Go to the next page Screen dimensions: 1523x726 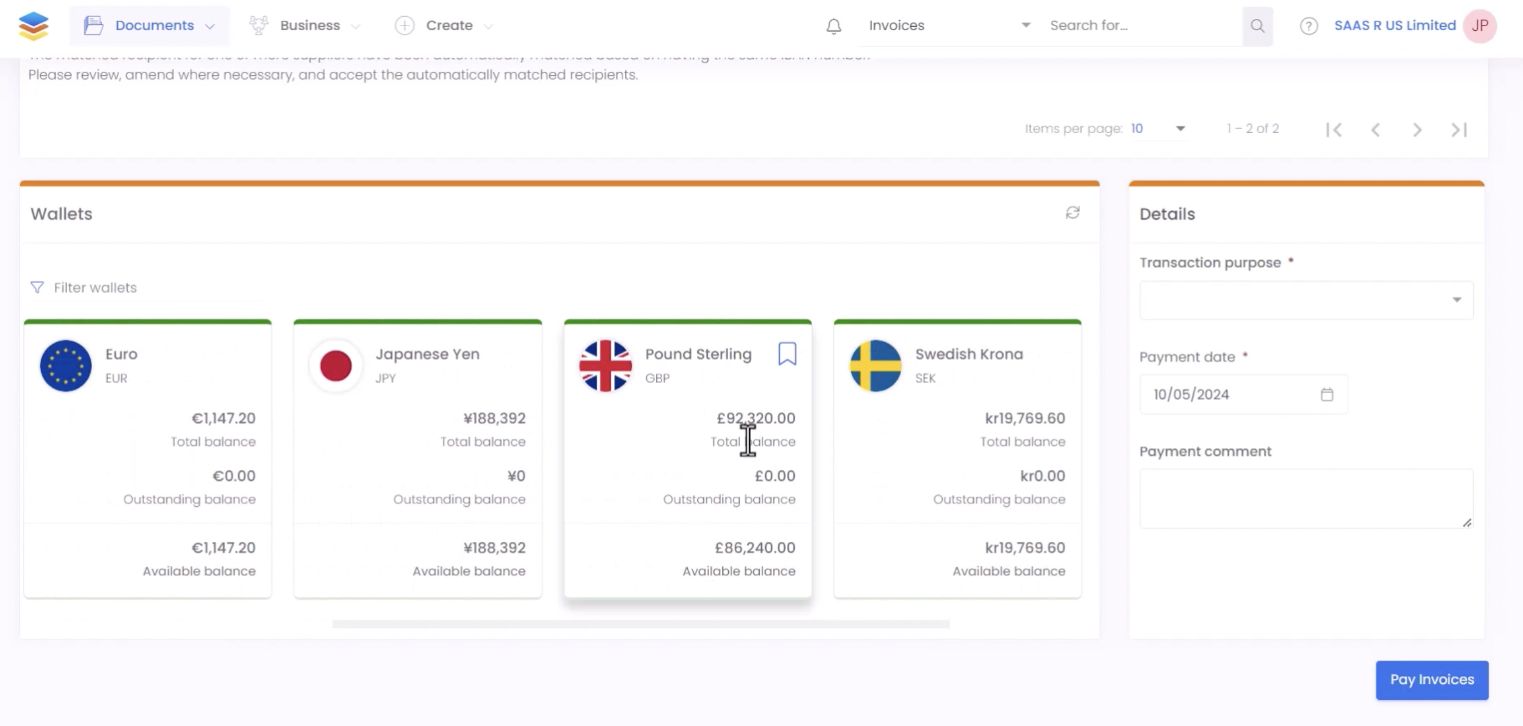1417,130
